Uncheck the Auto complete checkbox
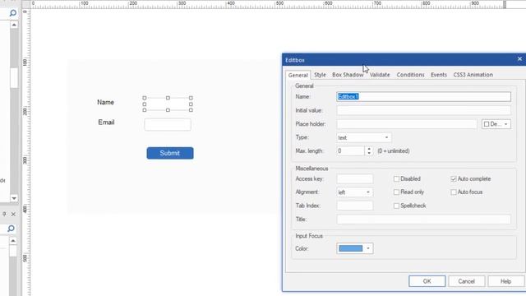The image size is (526, 296). [x=454, y=179]
